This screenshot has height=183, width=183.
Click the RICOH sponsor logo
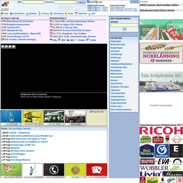click(x=161, y=131)
